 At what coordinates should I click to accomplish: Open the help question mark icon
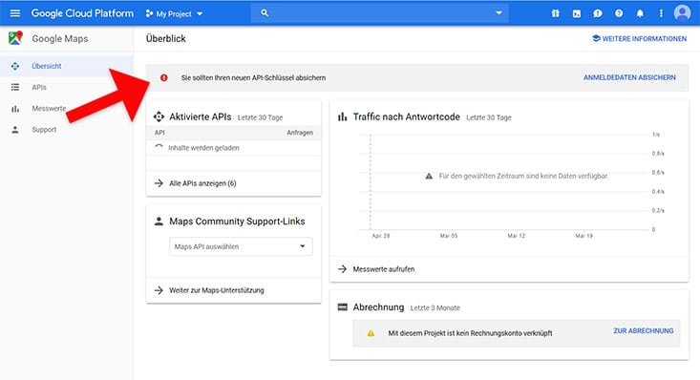coord(619,13)
